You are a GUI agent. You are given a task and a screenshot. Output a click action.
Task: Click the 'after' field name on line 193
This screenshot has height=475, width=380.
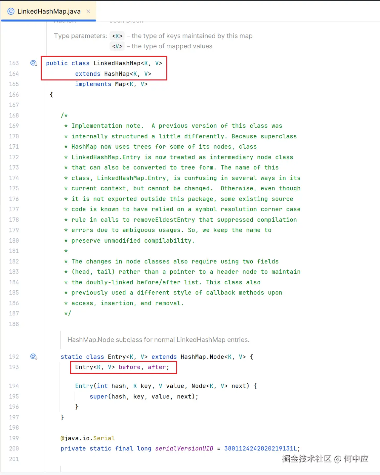pos(157,367)
